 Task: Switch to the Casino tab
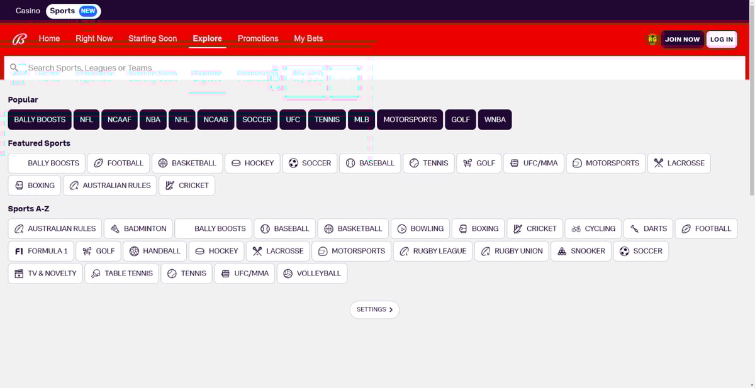[x=28, y=11]
